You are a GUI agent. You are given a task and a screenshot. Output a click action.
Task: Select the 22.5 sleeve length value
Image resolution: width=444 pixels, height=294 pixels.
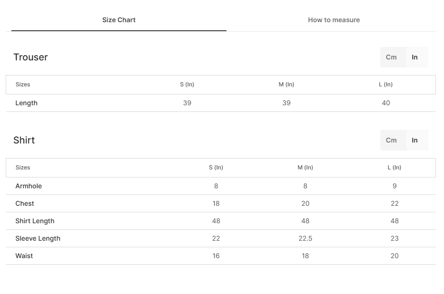[x=305, y=238]
